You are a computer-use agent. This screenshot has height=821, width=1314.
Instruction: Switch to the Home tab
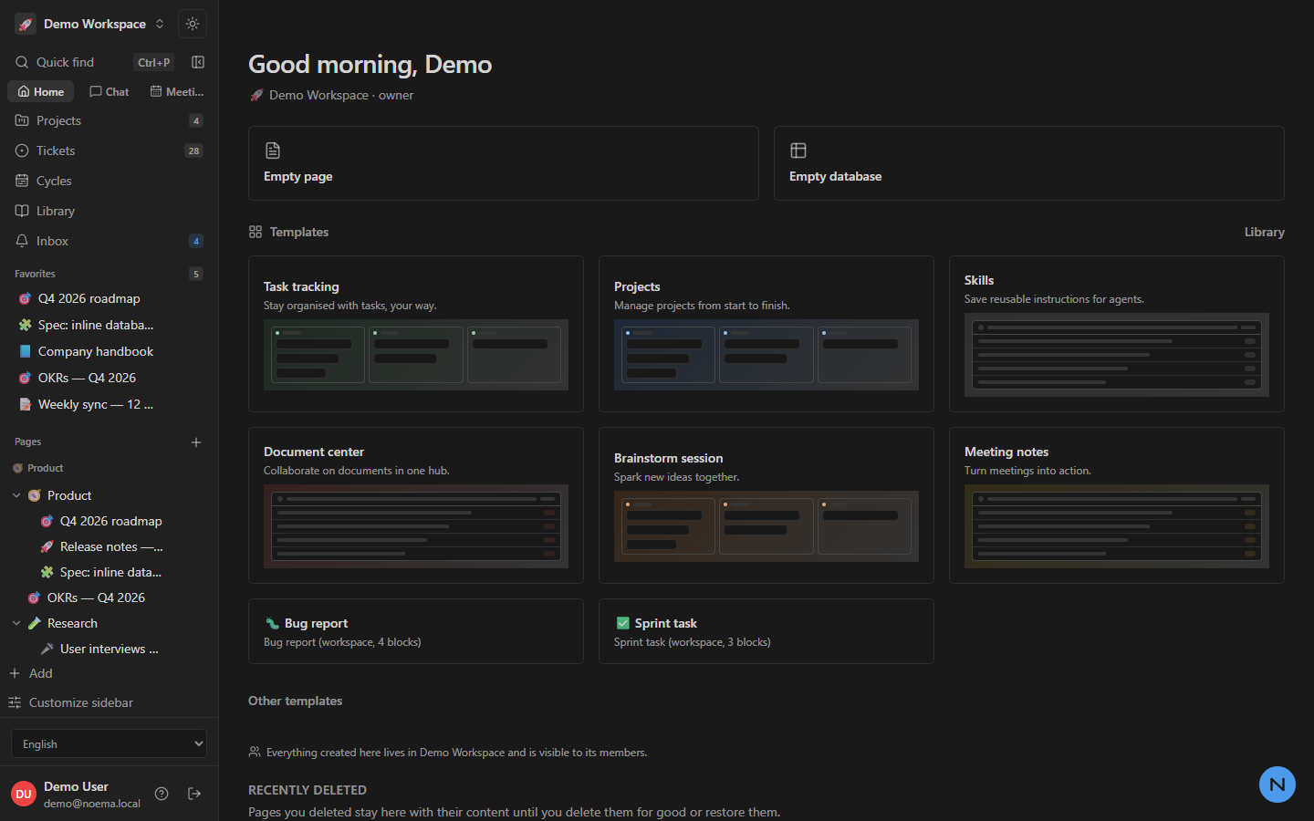pyautogui.click(x=41, y=91)
